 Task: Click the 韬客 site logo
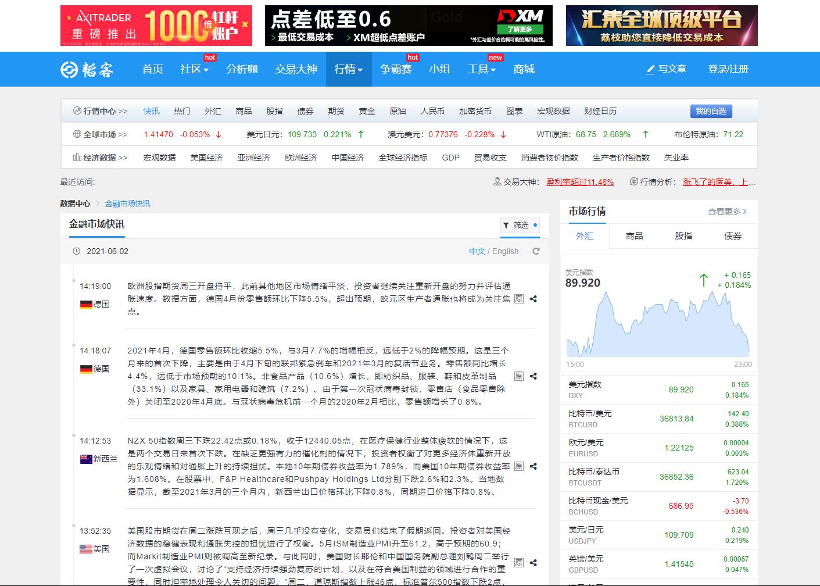[87, 69]
